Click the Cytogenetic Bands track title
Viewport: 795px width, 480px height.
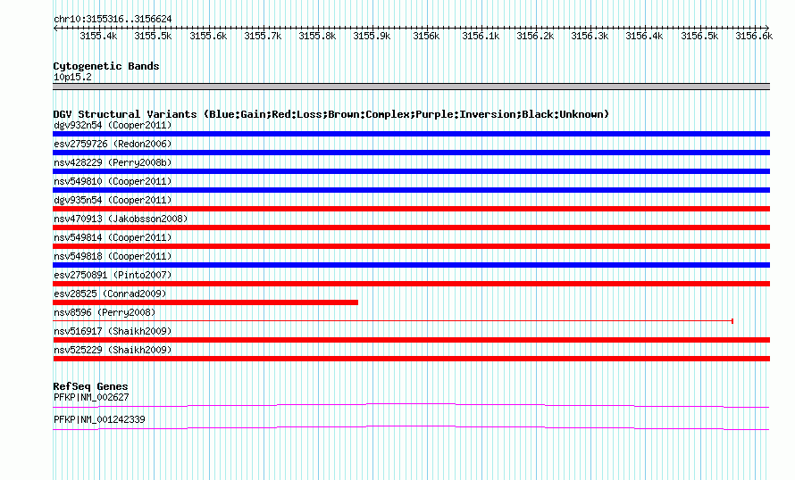tap(106, 66)
